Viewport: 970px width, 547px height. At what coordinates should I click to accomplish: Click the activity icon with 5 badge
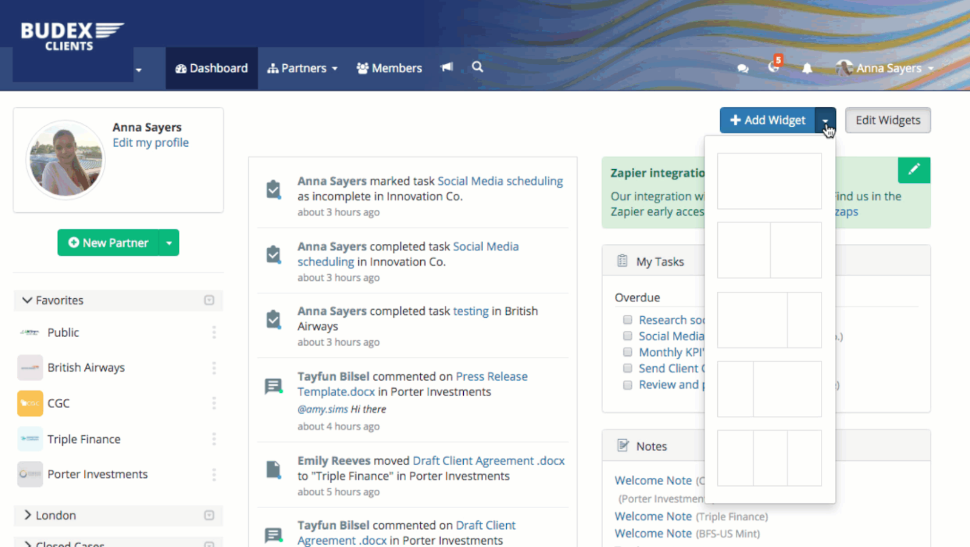point(774,67)
